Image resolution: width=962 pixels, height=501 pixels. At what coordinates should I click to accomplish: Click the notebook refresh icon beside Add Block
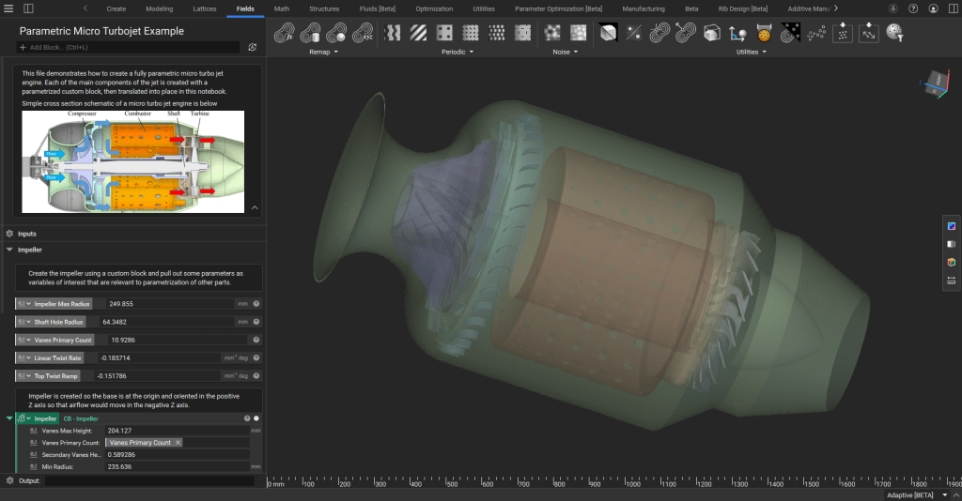[253, 46]
